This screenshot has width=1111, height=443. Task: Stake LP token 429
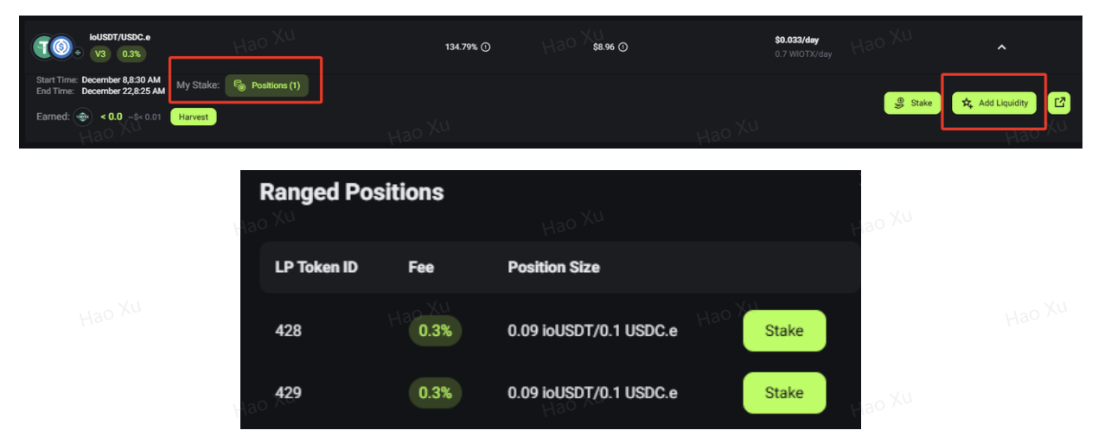tap(784, 393)
